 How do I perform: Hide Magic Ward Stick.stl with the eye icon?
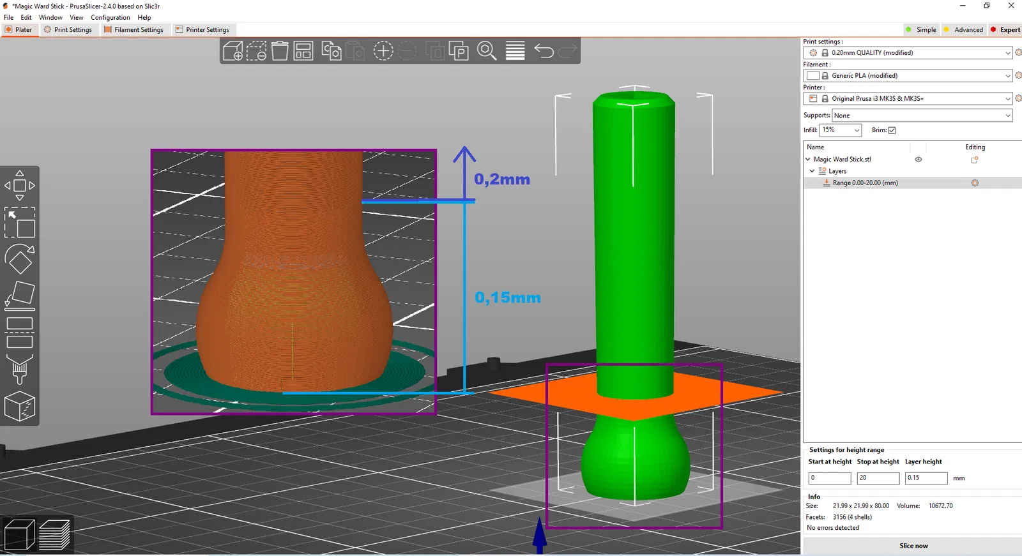click(919, 160)
